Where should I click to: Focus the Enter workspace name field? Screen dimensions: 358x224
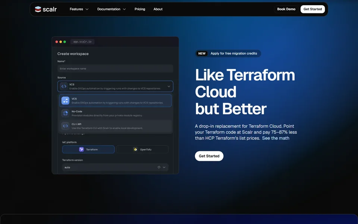[x=115, y=69]
